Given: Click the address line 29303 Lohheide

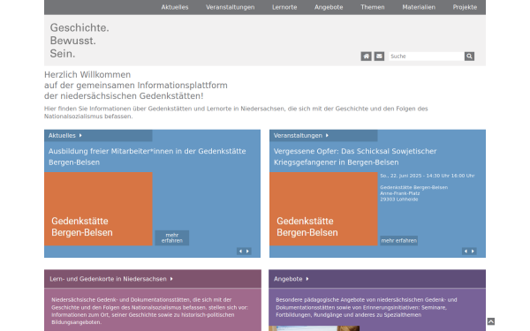Looking at the screenshot, I should (x=399, y=199).
